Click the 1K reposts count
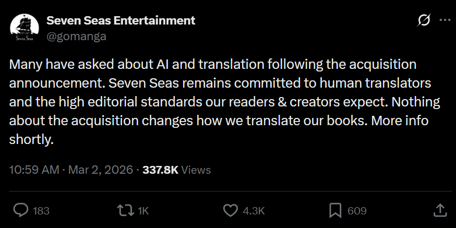456x228 pixels. tap(143, 211)
